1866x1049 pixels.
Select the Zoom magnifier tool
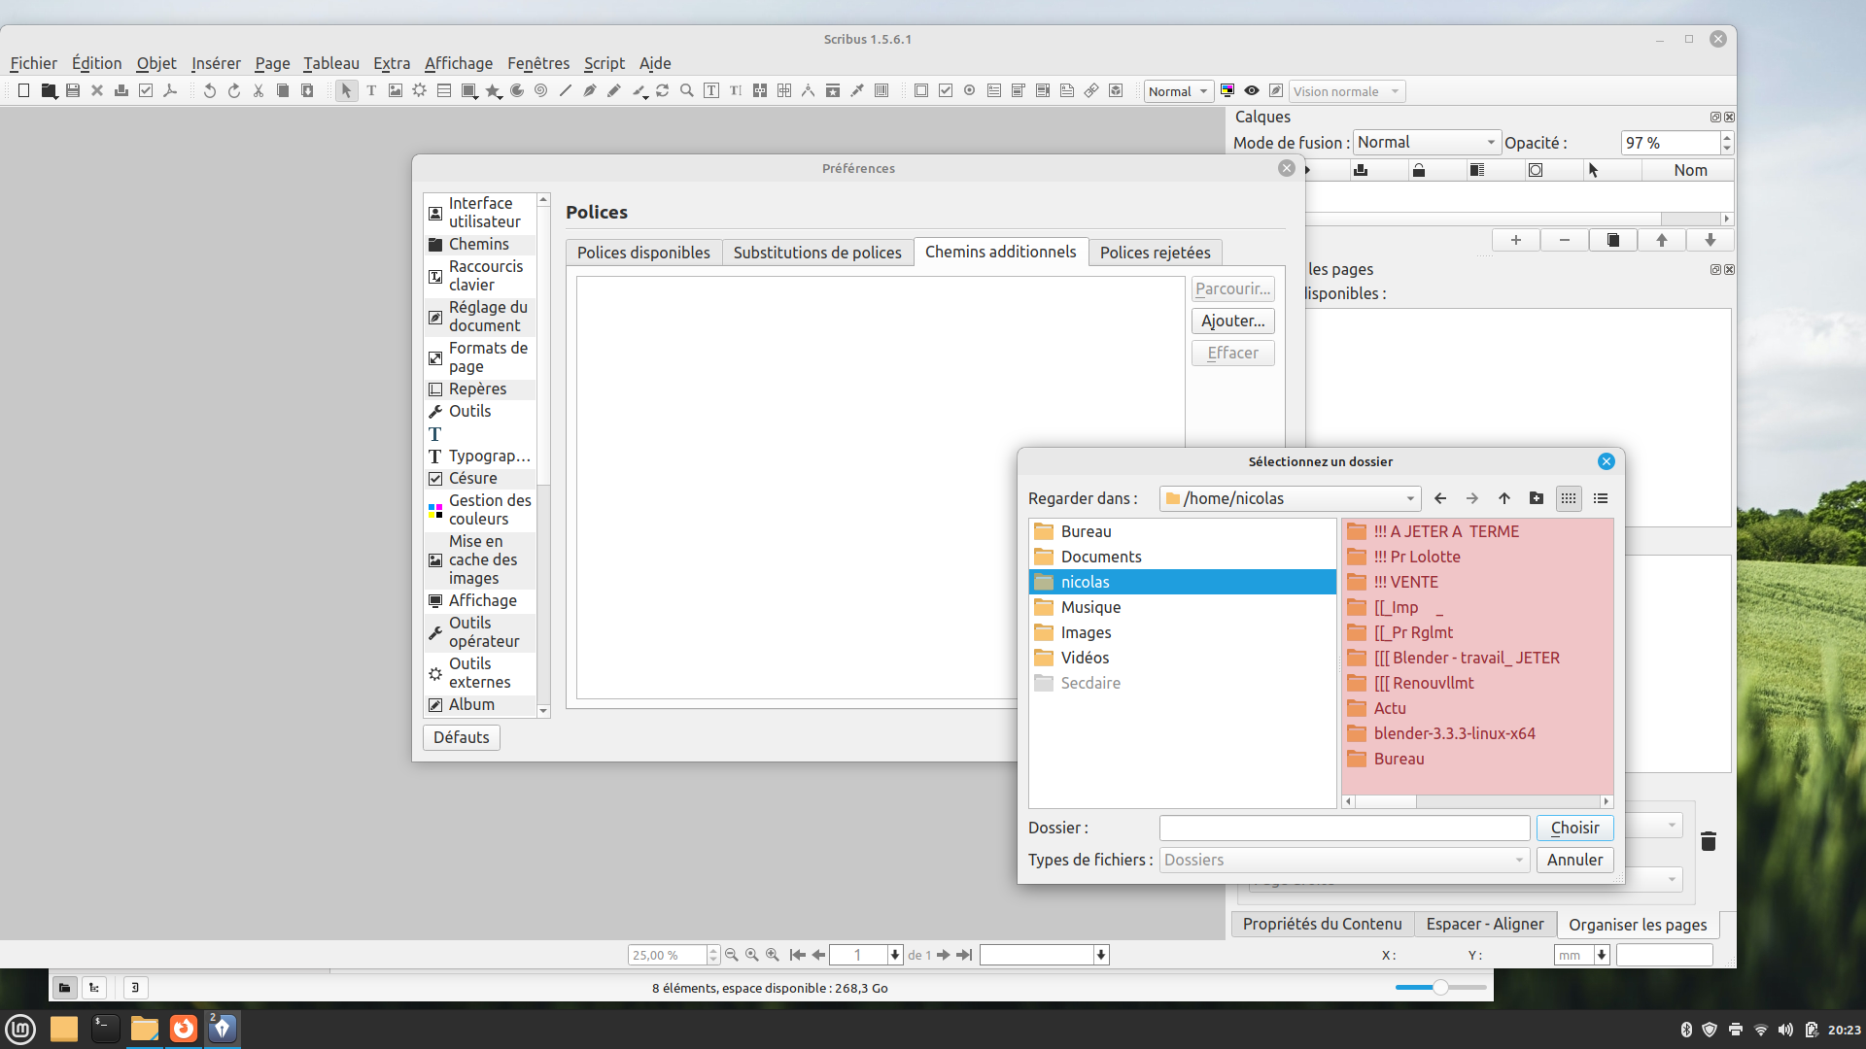687,91
